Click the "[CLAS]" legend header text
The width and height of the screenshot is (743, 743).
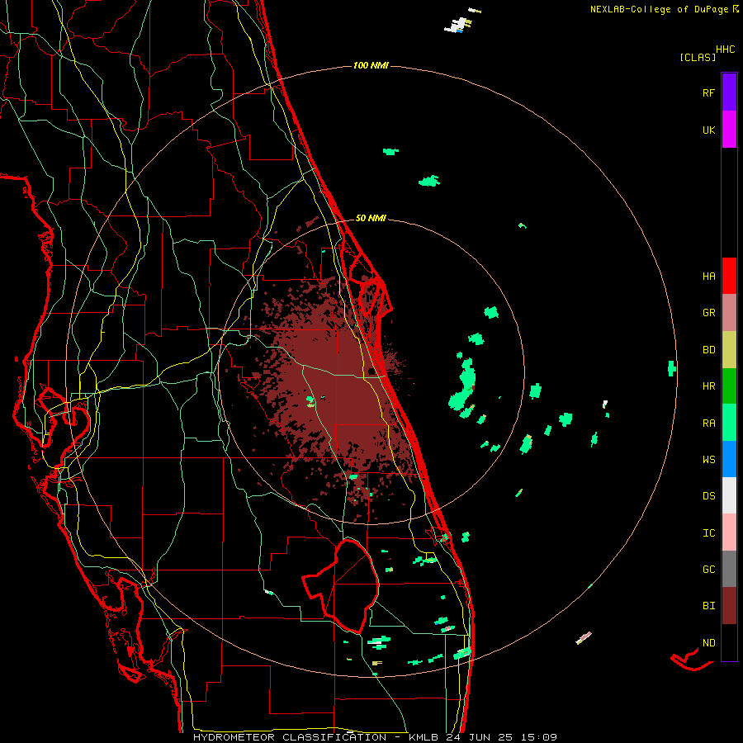point(698,58)
